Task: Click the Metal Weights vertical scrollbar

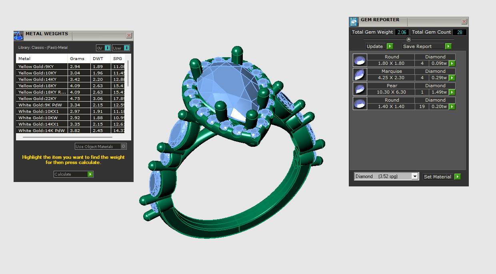Action: (128, 72)
